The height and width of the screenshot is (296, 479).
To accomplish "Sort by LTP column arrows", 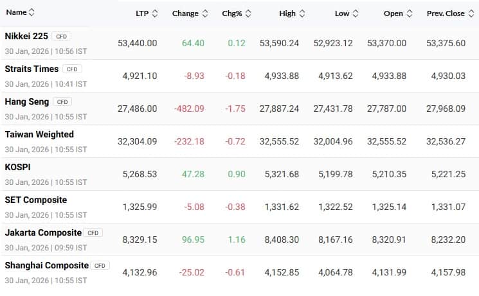I will pos(155,13).
